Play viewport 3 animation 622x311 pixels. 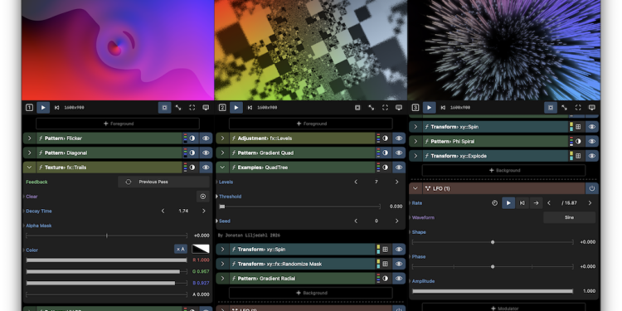430,108
